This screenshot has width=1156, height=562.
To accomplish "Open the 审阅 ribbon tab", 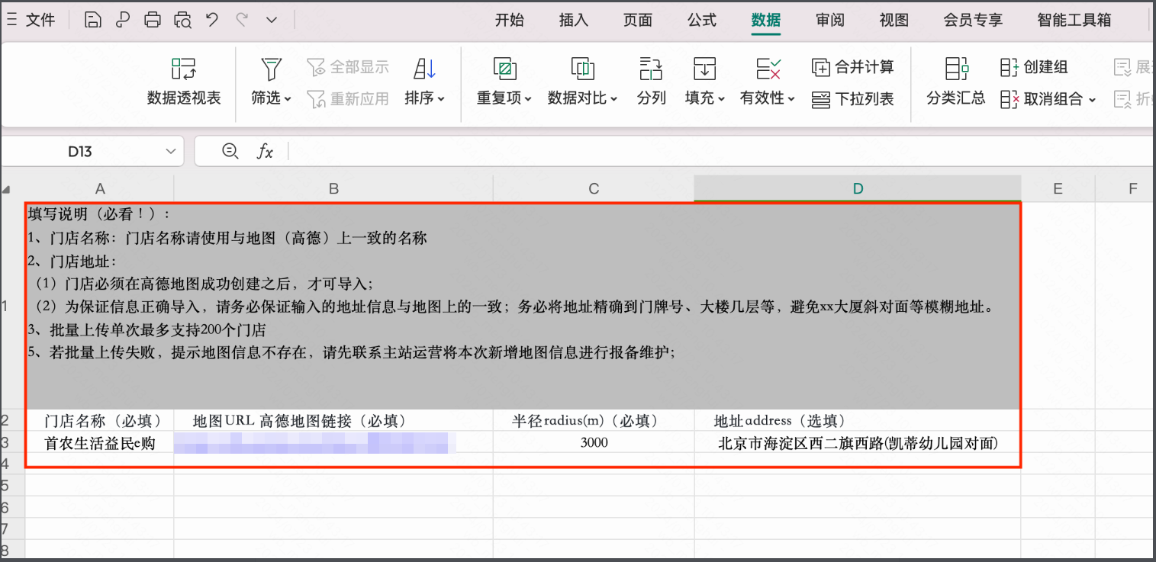I will pos(829,21).
